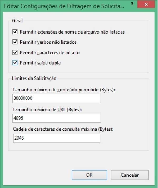This screenshot has width=158, height=188.
Task: Toggle the Permitir verbos não listados checkbox
Action: click(15, 42)
